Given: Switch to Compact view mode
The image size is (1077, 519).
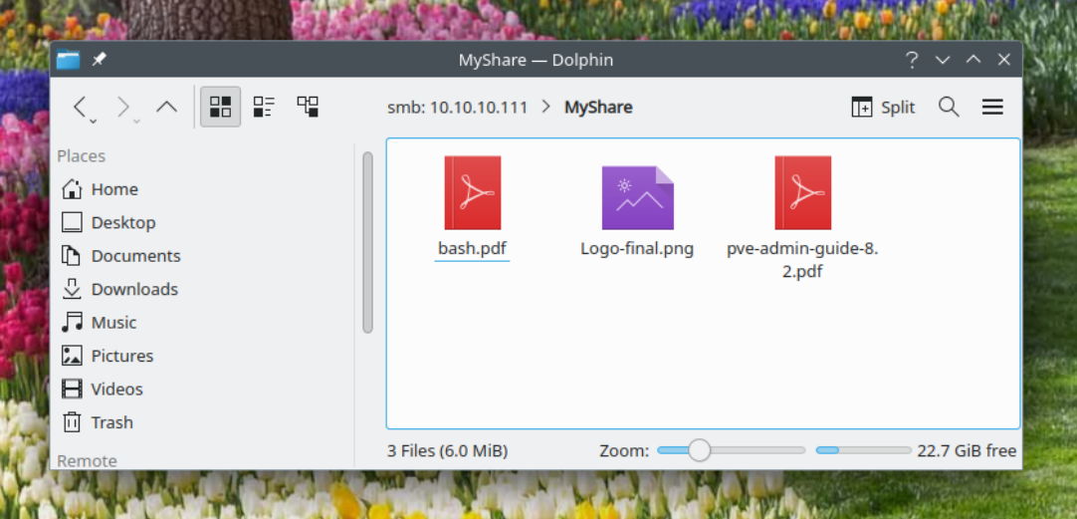Looking at the screenshot, I should (x=264, y=107).
